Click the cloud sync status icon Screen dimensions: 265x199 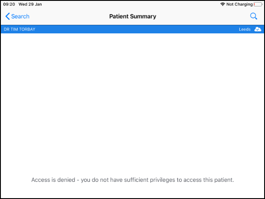click(258, 29)
